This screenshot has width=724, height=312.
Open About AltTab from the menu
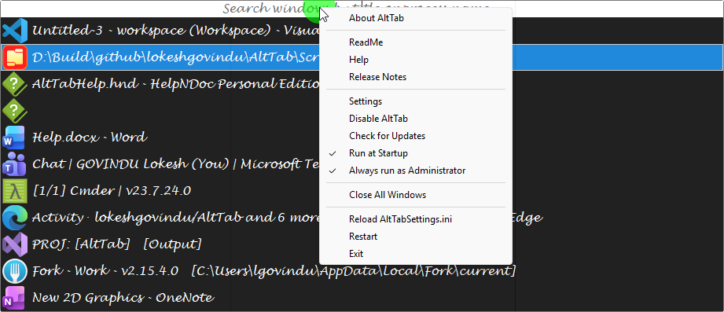pos(416,18)
